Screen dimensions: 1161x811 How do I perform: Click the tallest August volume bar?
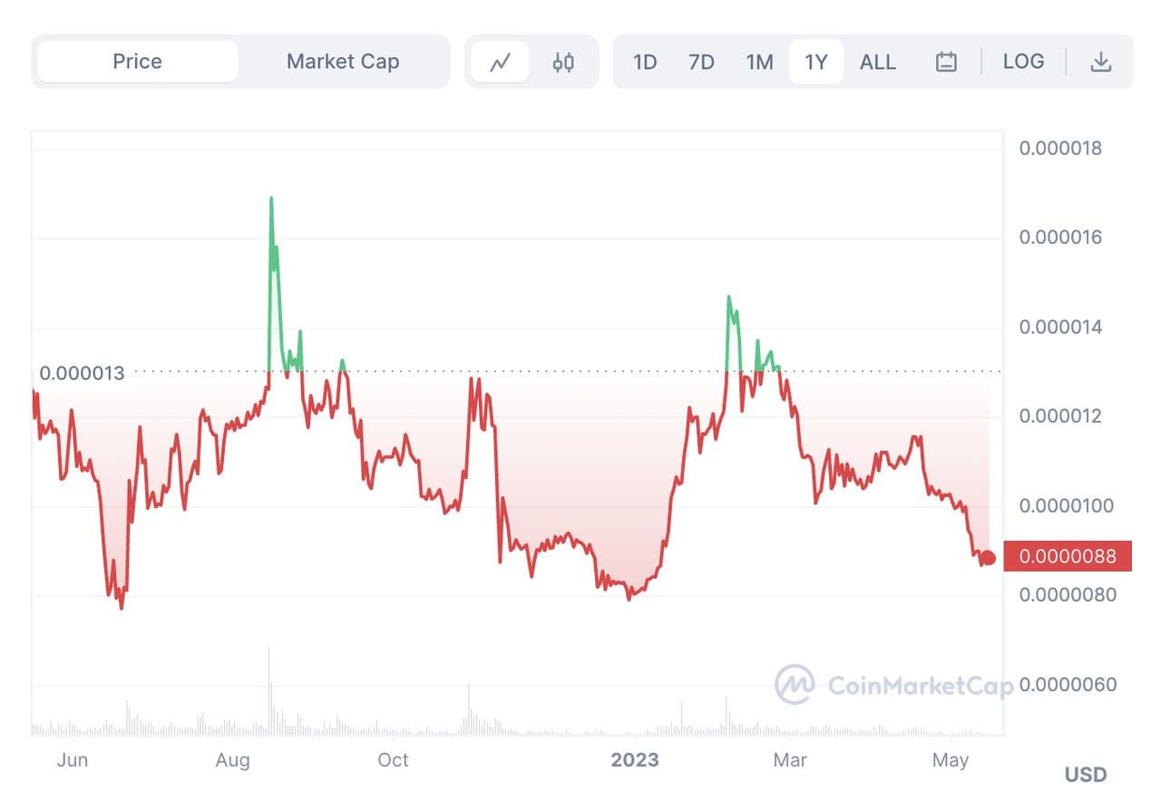(269, 689)
